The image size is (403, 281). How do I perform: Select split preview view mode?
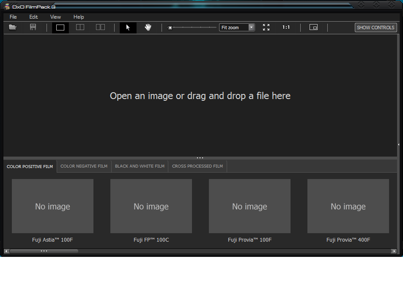80,27
